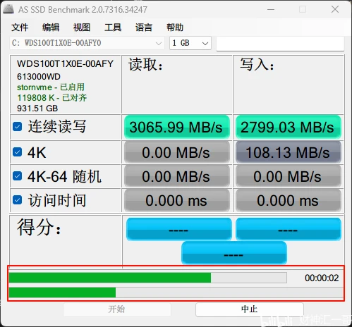Click the 访问时间 read 0.000 ms value
The image size is (352, 327).
pyautogui.click(x=177, y=200)
